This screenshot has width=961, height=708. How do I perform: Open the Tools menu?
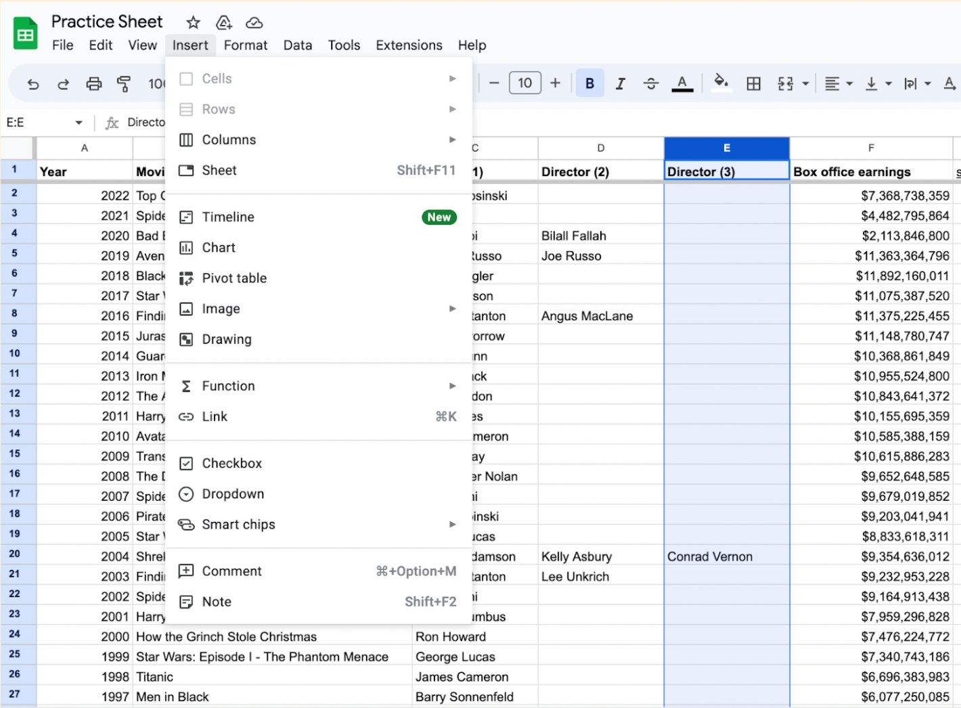pos(344,45)
